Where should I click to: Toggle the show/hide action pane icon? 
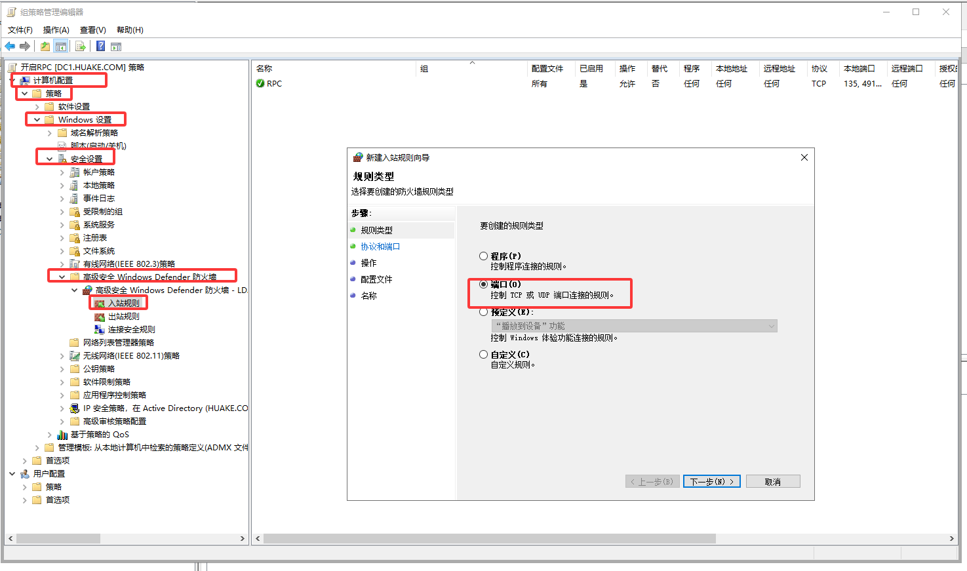click(x=116, y=47)
